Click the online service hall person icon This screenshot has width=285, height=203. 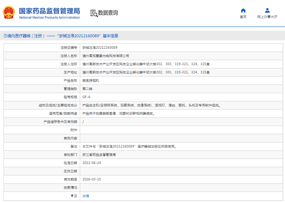click(267, 10)
